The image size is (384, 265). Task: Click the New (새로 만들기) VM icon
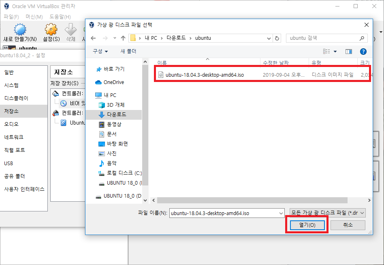pos(20,30)
